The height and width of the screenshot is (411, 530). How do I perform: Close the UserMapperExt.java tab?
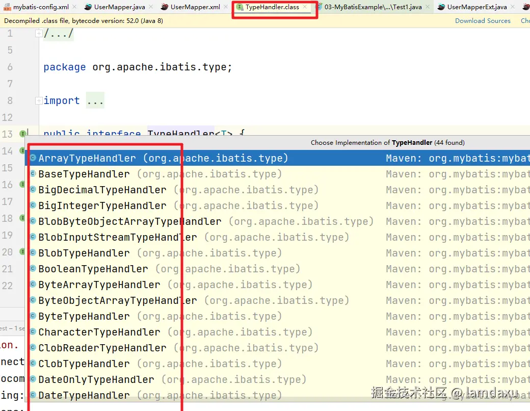tap(513, 7)
